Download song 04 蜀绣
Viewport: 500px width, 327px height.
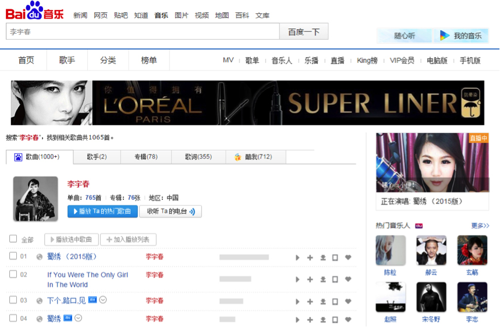[x=323, y=319]
